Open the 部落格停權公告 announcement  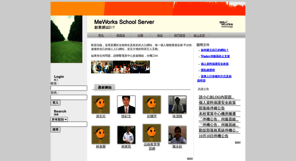[x=211, y=108]
